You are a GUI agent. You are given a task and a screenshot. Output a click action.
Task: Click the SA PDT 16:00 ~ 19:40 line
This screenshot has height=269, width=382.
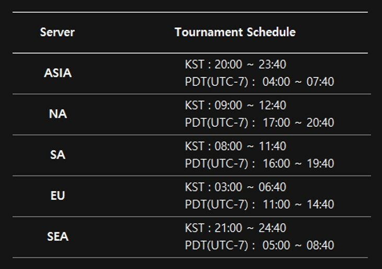click(259, 163)
